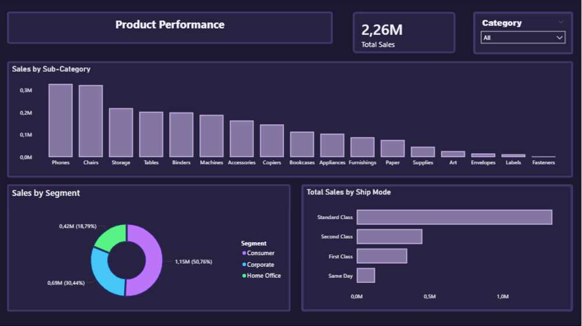Image resolution: width=582 pixels, height=326 pixels.
Task: Click the green Home Office donut slice
Action: pyautogui.click(x=113, y=236)
